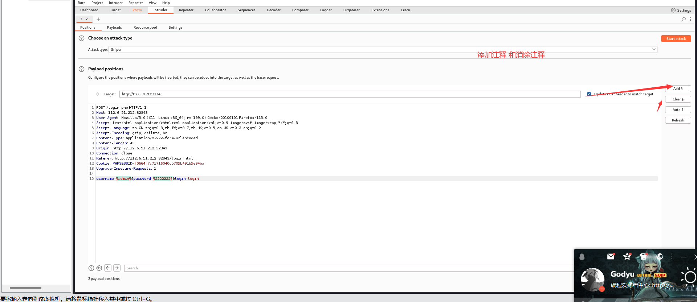The image size is (697, 302).
Task: Switch to the Organizer tab
Action: click(x=352, y=10)
